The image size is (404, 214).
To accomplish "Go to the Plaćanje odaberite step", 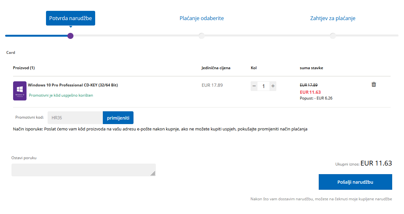I will click(202, 18).
